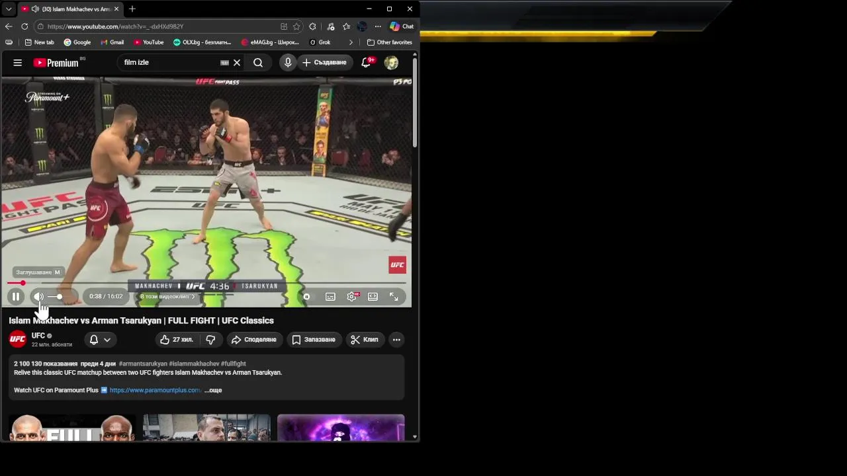Screen dimensions: 847x476
Task: Click the #armantsarukyan hashtag
Action: [143, 364]
